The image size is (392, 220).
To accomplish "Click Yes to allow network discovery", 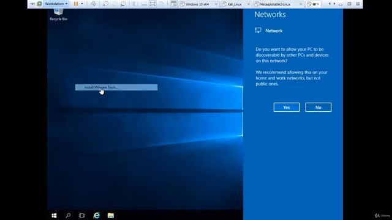I will (287, 108).
